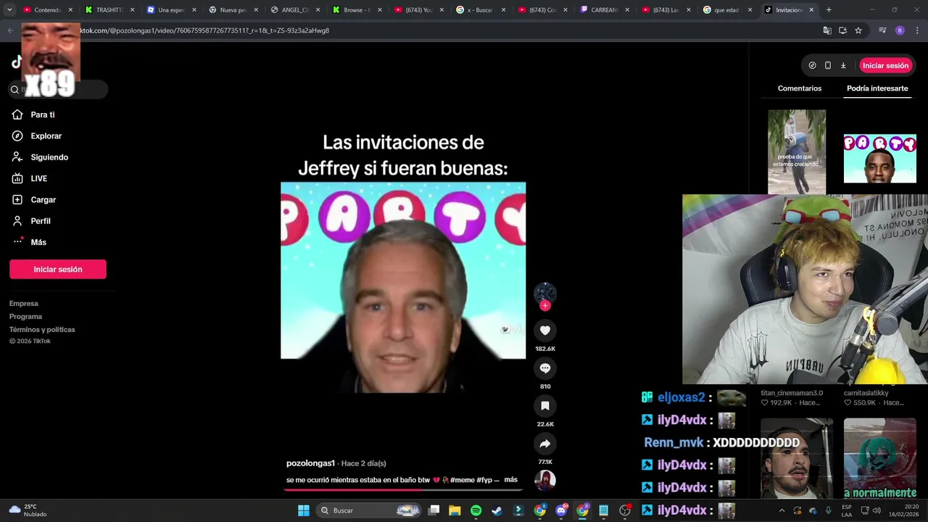Open the tab search dropdown arrow
Viewport: 928px width, 522px height.
click(x=9, y=10)
